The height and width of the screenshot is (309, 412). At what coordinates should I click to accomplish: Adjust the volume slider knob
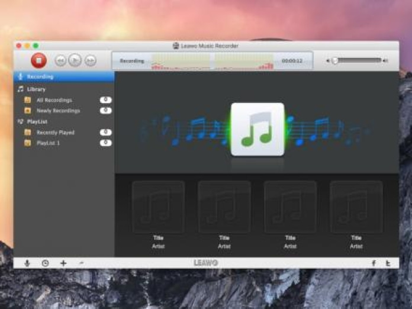coord(335,61)
